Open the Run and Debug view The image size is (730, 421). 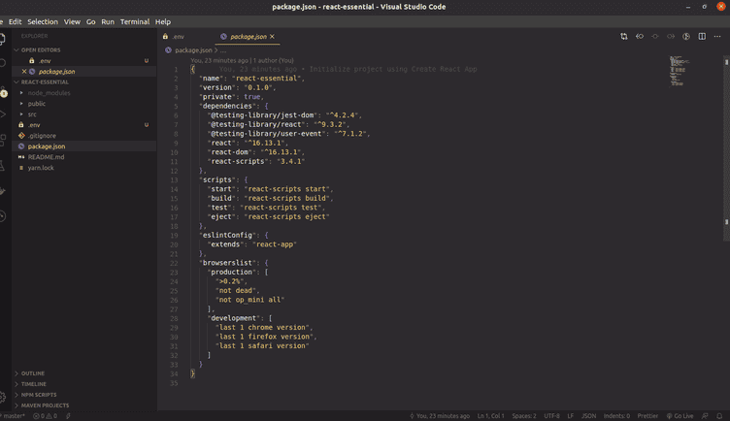point(2,113)
